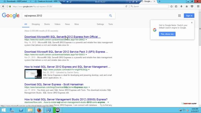The width and height of the screenshot is (201, 113).
Task: Click the blue Google search magnifier button
Action: 111,16
